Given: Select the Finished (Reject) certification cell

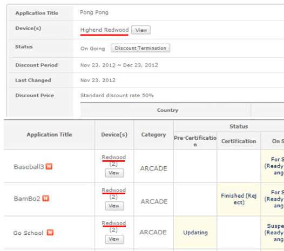Looking at the screenshot, I should [239, 199].
